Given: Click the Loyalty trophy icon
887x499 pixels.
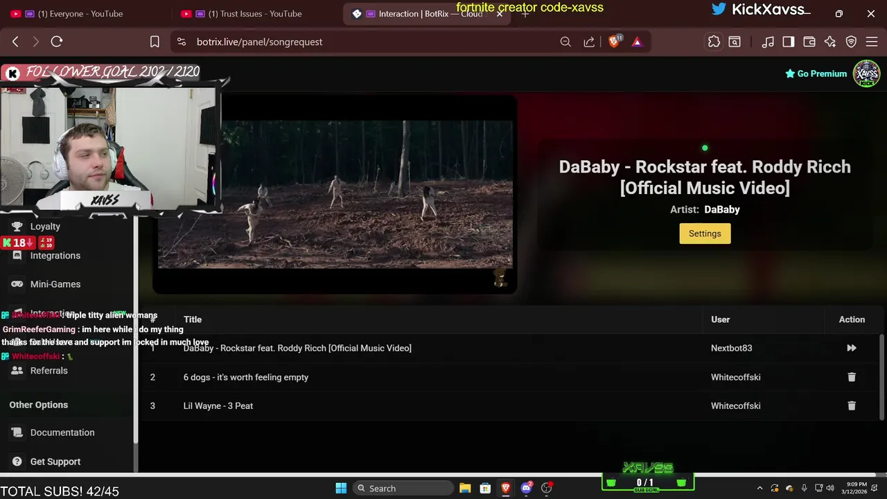Looking at the screenshot, I should pyautogui.click(x=17, y=227).
